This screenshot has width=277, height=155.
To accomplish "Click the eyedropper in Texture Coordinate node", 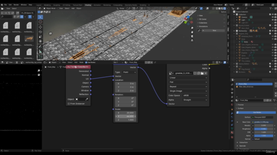I will [x=87, y=99].
